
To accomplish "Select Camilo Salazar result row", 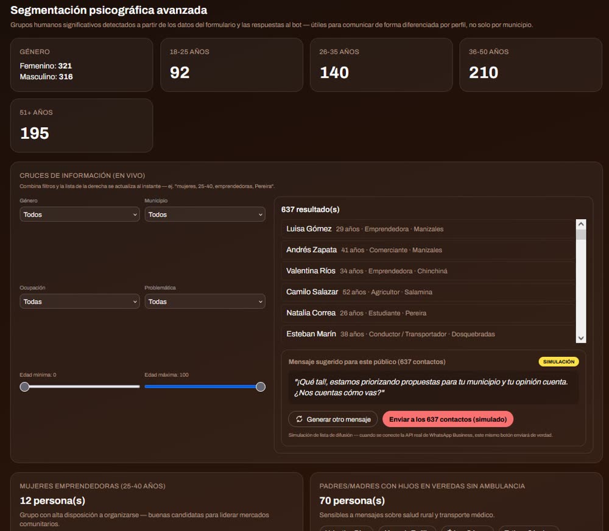I will pyautogui.click(x=428, y=292).
